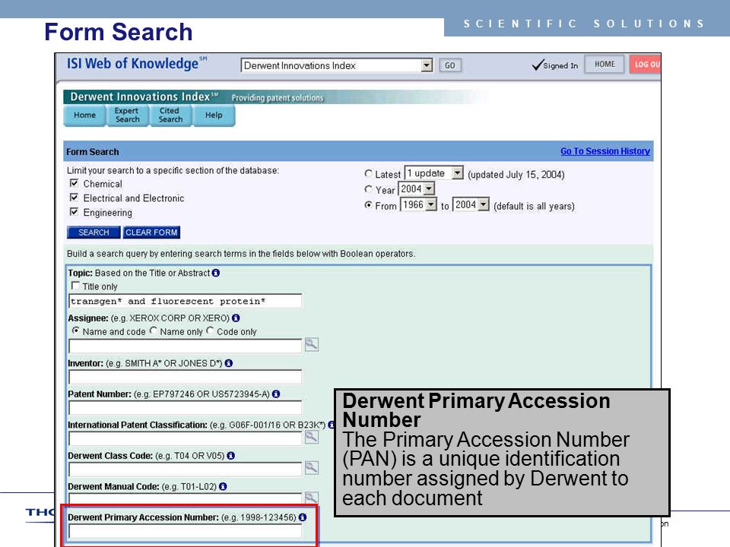Open info icon next to Topic field
The image size is (730, 547).
click(x=215, y=273)
